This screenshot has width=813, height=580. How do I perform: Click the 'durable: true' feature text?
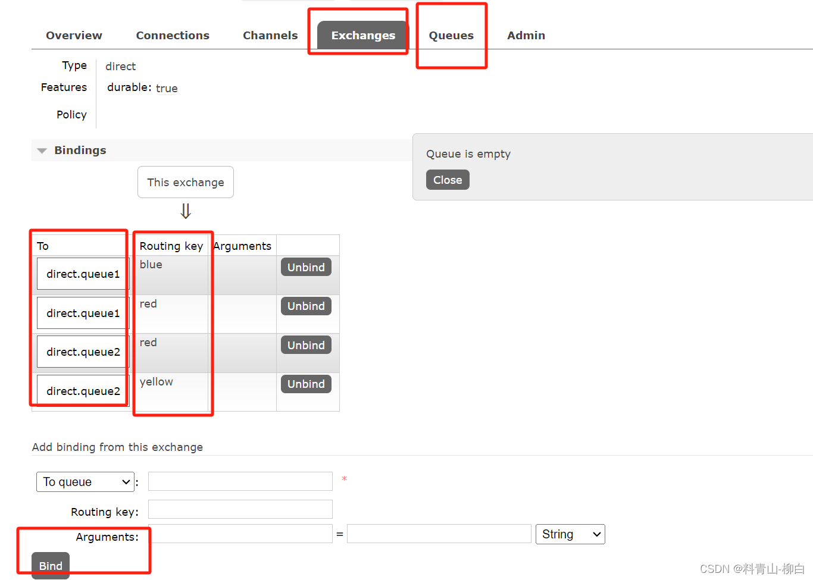pyautogui.click(x=142, y=88)
